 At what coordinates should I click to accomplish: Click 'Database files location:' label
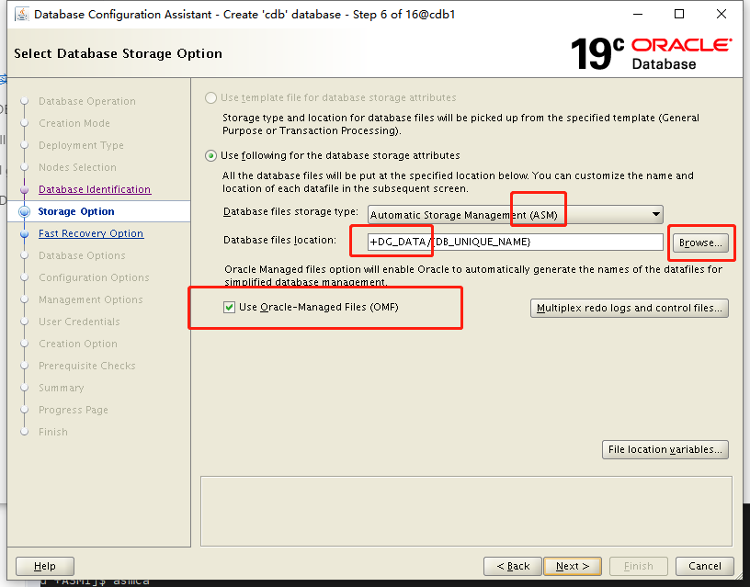tap(279, 240)
